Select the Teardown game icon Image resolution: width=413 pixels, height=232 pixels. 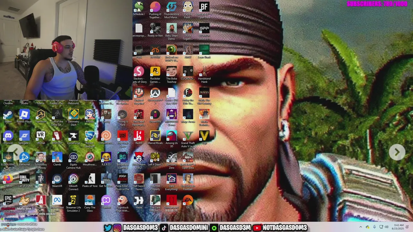point(41,116)
